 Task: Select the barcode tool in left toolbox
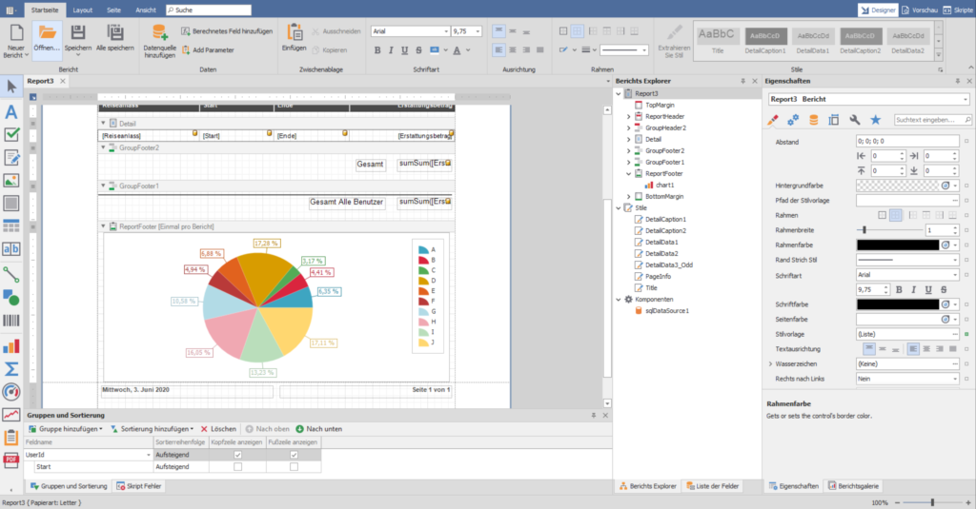click(x=11, y=322)
